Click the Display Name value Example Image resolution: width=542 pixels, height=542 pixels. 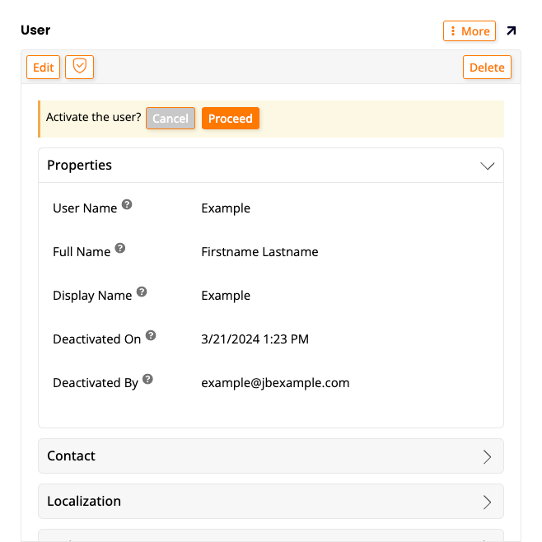click(226, 296)
